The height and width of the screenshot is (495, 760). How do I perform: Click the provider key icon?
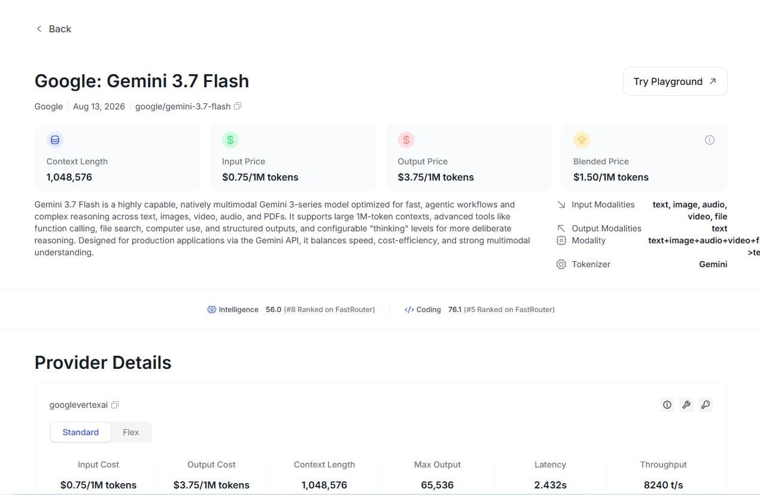click(x=706, y=405)
